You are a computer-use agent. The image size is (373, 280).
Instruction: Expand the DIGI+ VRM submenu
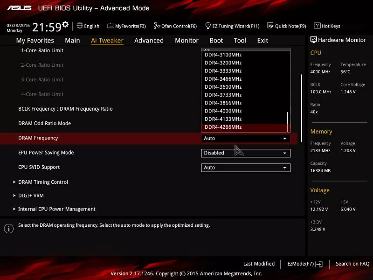(31, 196)
